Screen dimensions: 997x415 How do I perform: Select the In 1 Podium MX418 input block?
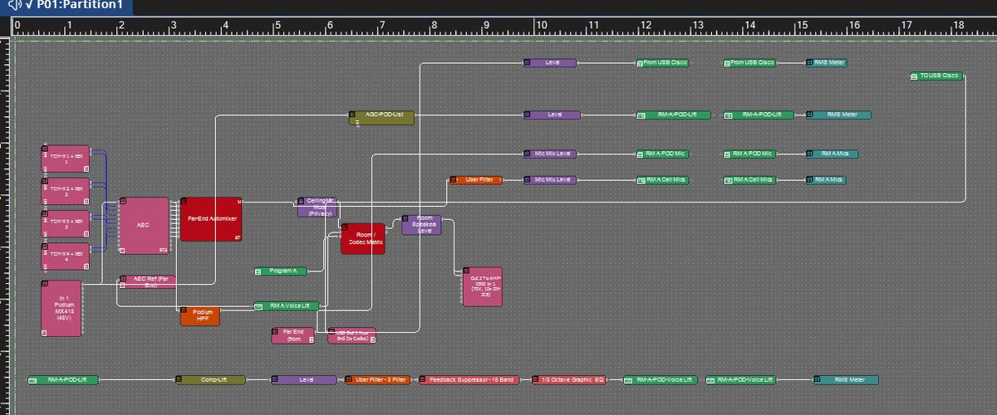click(x=61, y=308)
